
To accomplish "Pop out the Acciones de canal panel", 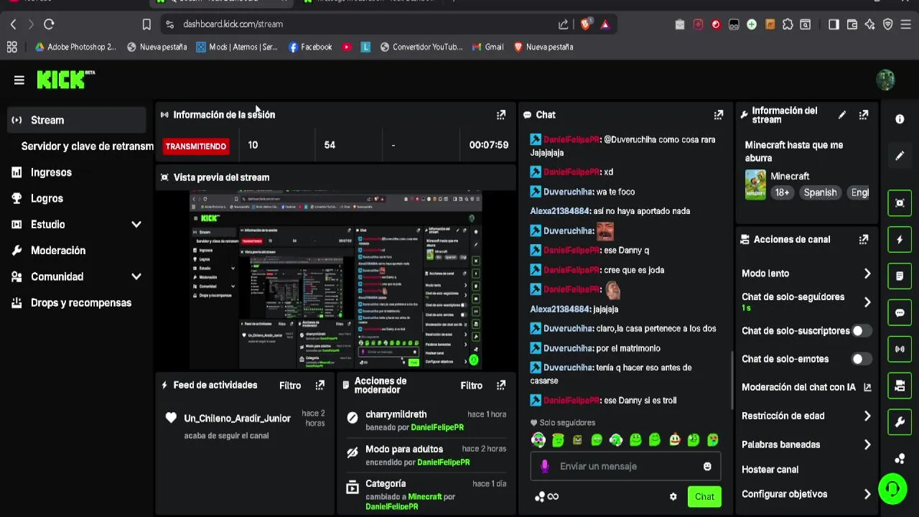I will point(864,239).
